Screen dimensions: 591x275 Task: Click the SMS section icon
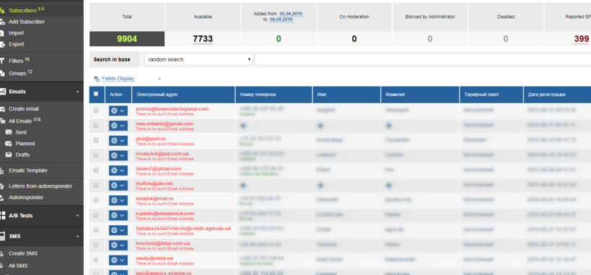(2, 236)
